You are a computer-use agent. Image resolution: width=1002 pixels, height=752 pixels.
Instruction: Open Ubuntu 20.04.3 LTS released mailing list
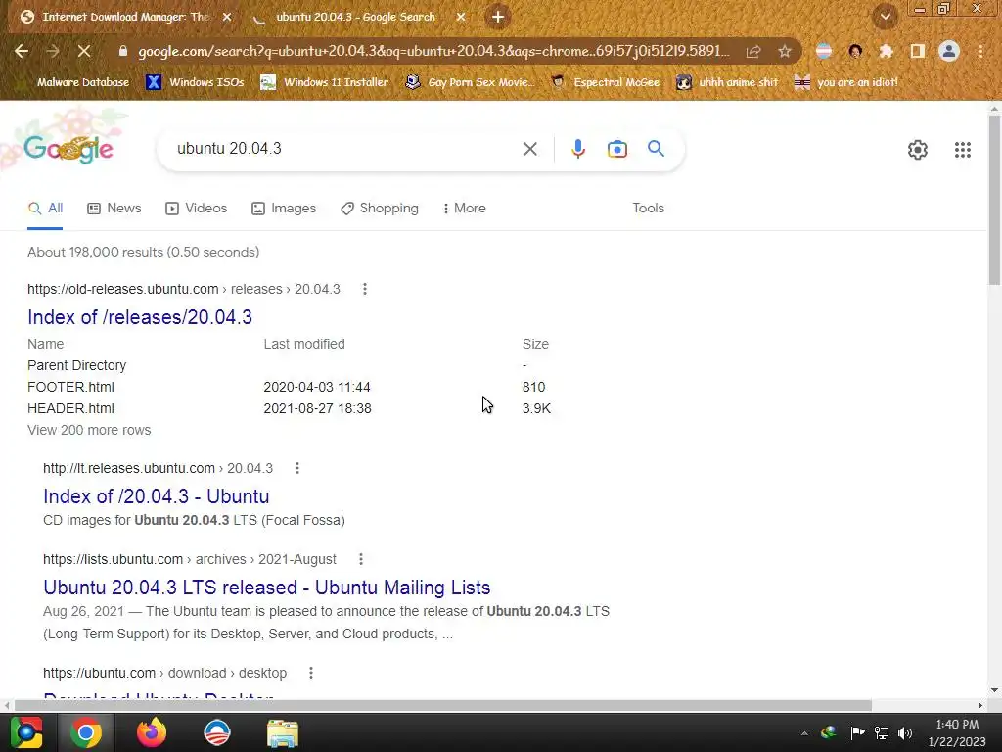tap(266, 587)
